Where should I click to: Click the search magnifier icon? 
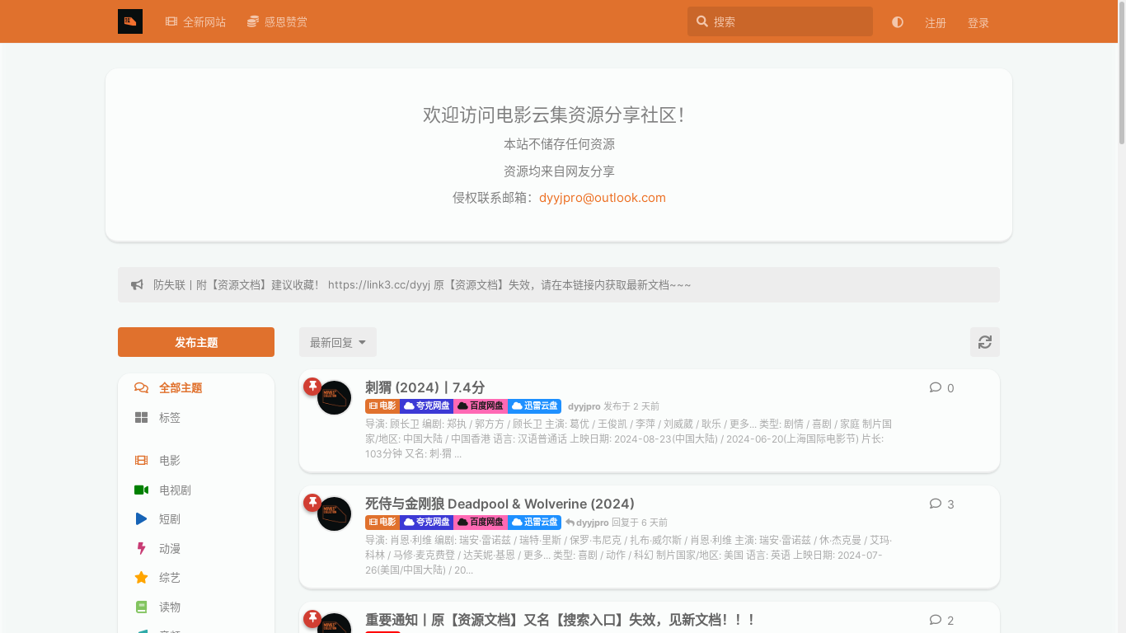[702, 21]
